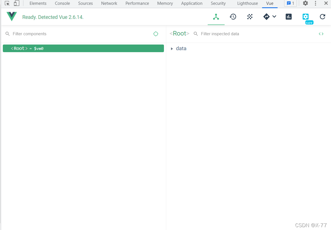The width and height of the screenshot is (331, 230).
Task: Open the Routing diamond icon
Action: [266, 17]
